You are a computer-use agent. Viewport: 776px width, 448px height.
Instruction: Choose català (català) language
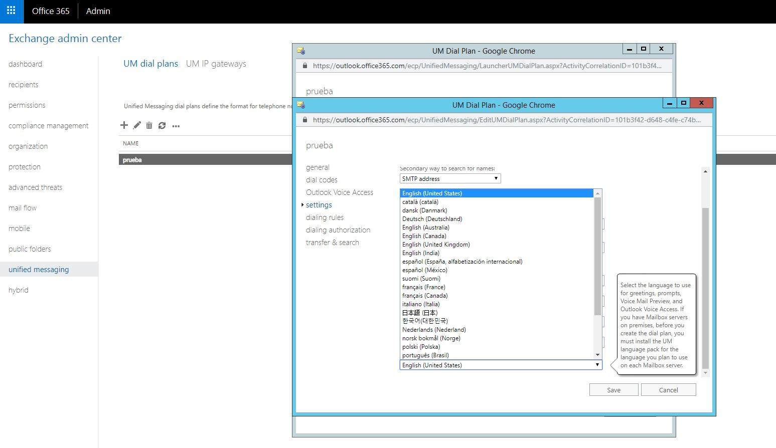click(497, 202)
